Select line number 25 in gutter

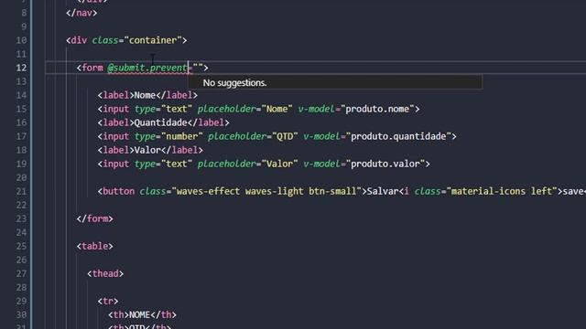coord(21,247)
